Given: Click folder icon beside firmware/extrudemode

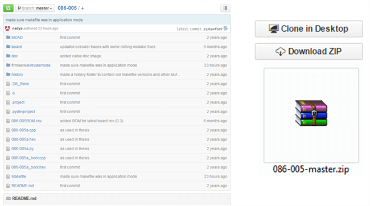Looking at the screenshot, I should click(x=9, y=65).
